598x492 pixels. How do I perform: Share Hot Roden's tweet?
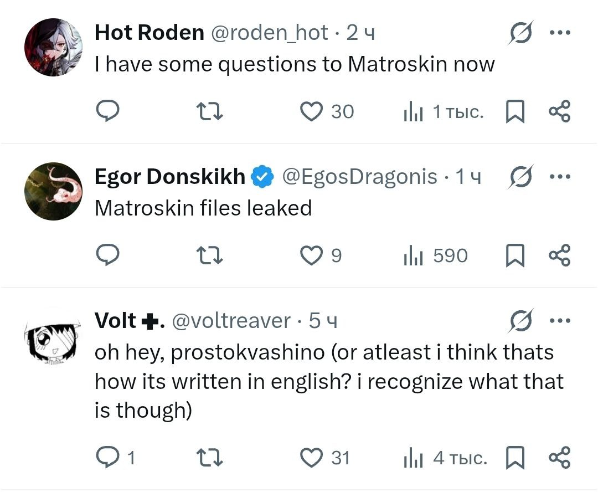click(x=559, y=111)
